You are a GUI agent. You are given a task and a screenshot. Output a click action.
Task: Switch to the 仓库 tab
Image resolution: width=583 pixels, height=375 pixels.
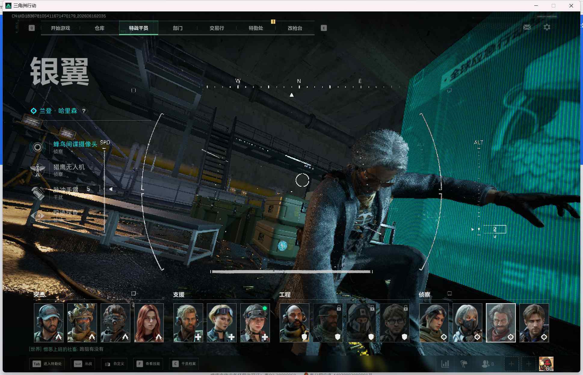point(100,28)
